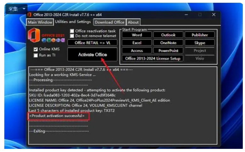Enable the Office reactivation task checkbox
Screen dimensions: 245x152
click(x=72, y=31)
